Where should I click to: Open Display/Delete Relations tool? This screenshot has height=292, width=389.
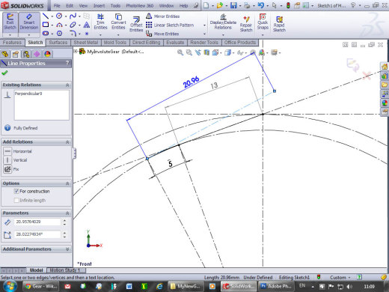(x=223, y=22)
